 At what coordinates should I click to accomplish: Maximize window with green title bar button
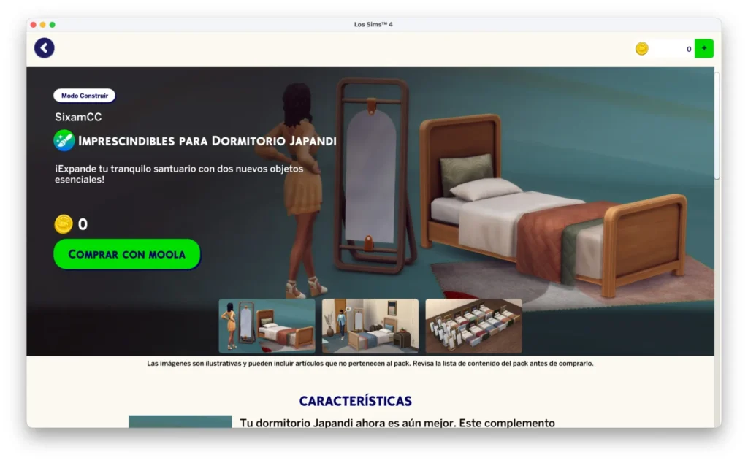pyautogui.click(x=53, y=25)
